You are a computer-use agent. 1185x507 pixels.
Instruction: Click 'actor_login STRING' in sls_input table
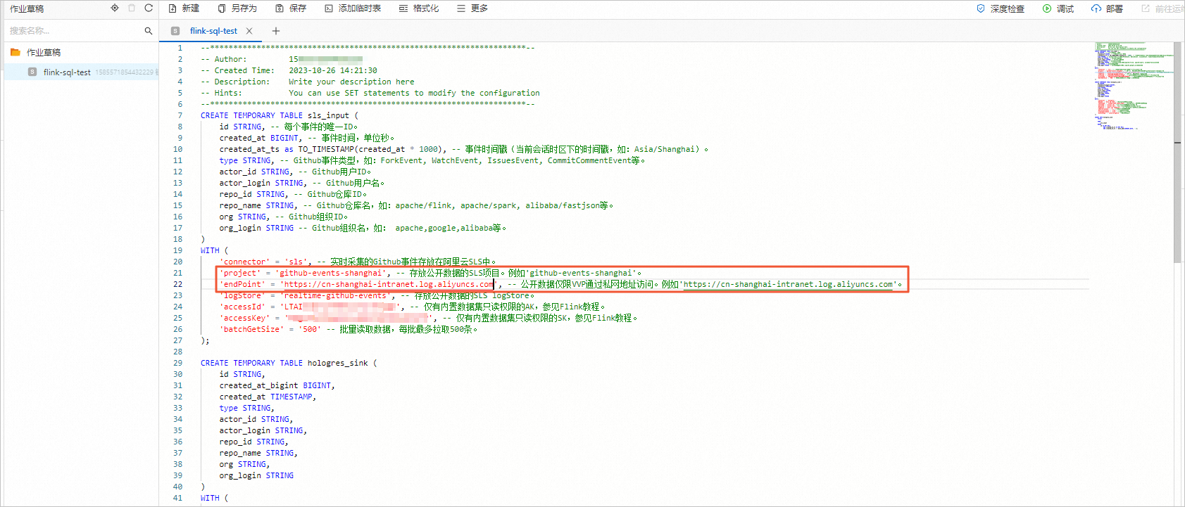pyautogui.click(x=261, y=183)
